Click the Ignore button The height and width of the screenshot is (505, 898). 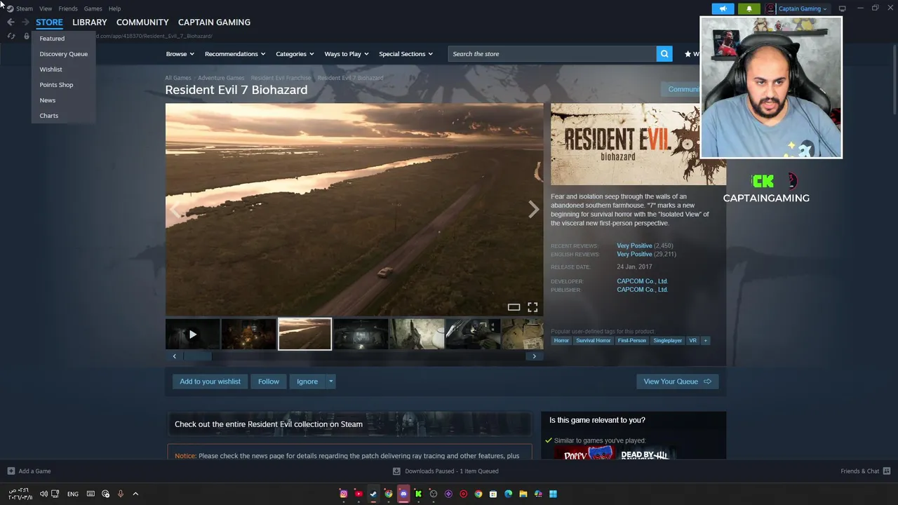click(x=307, y=382)
